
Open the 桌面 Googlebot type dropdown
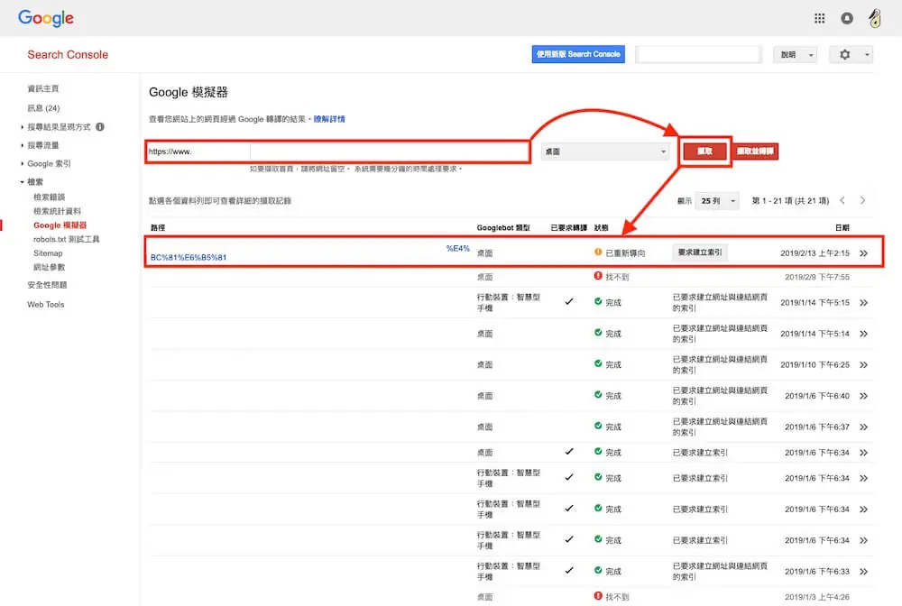pyautogui.click(x=605, y=151)
